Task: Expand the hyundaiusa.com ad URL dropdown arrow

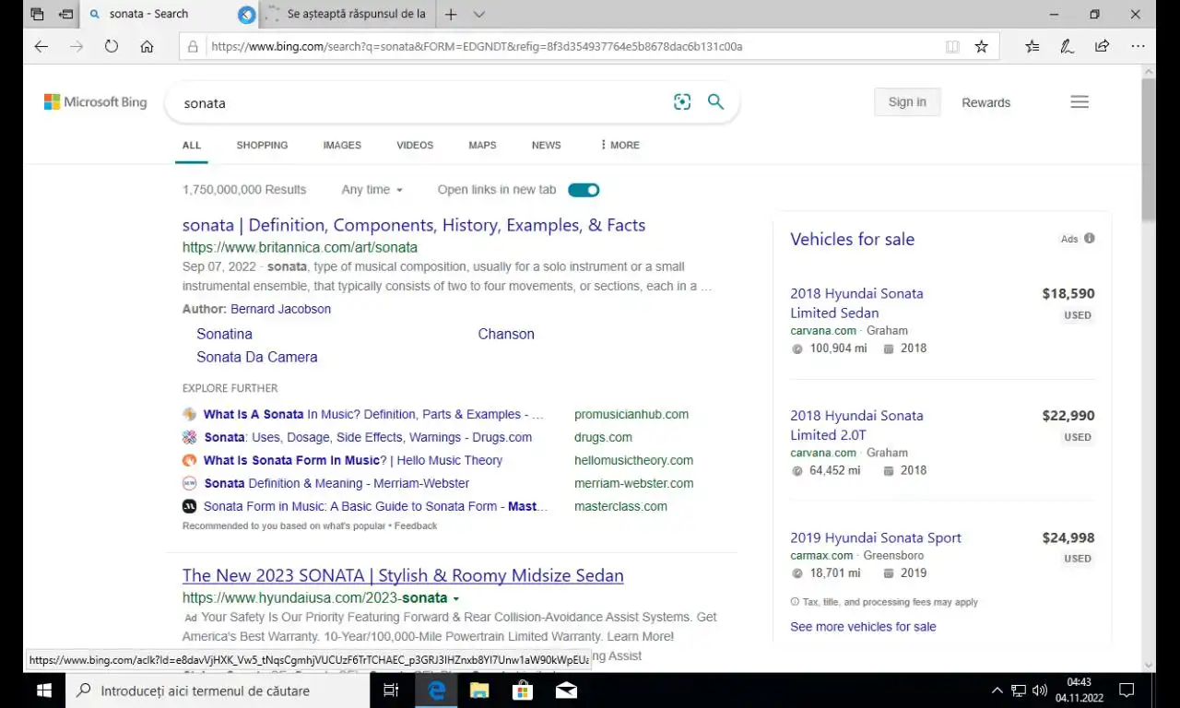Action: pos(455,598)
